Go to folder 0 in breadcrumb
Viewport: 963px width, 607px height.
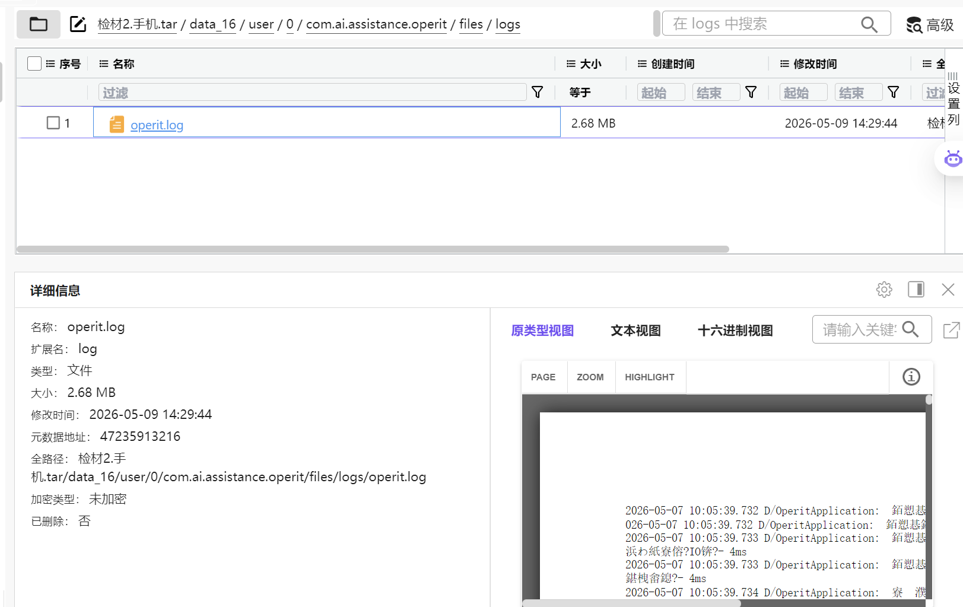point(290,24)
